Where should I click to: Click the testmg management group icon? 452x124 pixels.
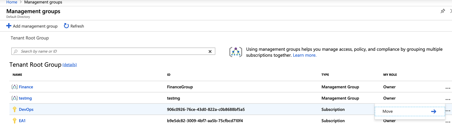click(15, 98)
